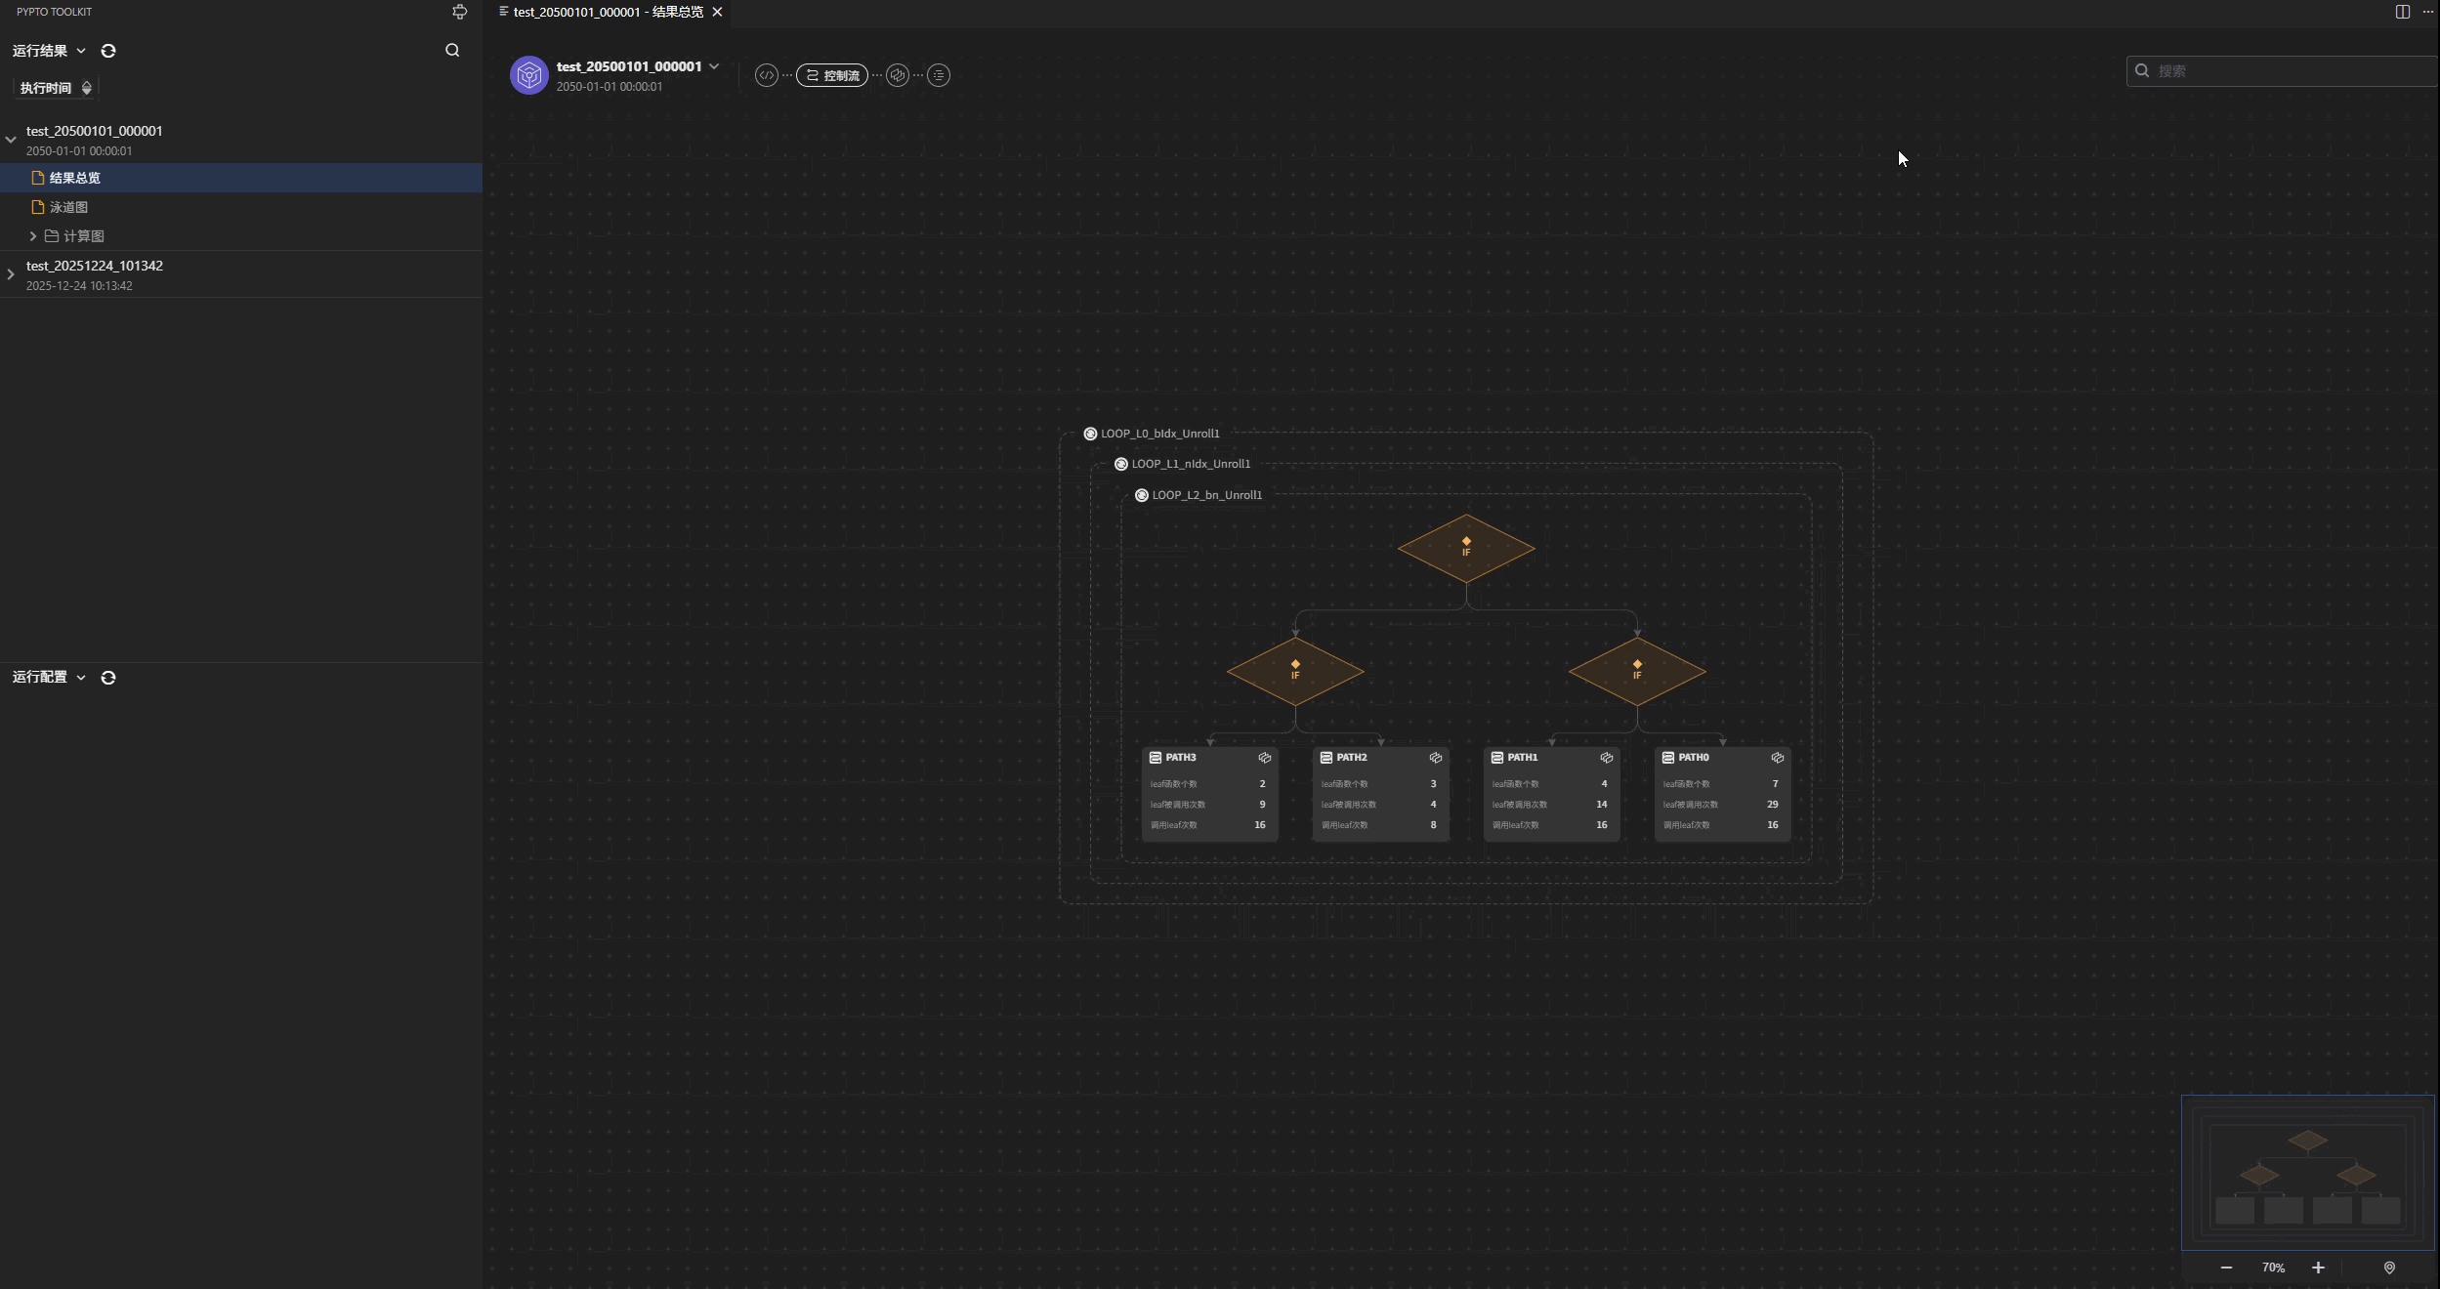Open test_20500101_000001 header dropdown
2440x1289 pixels.
tap(714, 66)
